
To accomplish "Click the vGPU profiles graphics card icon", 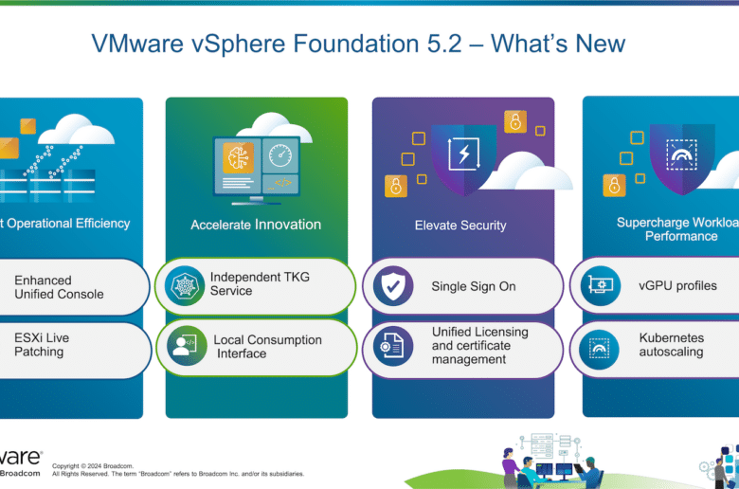I will pyautogui.click(x=601, y=285).
